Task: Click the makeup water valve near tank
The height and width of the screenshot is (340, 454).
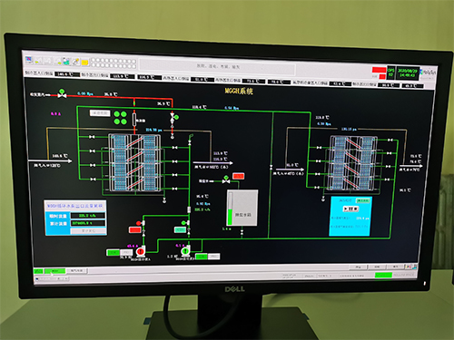Action: (x=226, y=180)
